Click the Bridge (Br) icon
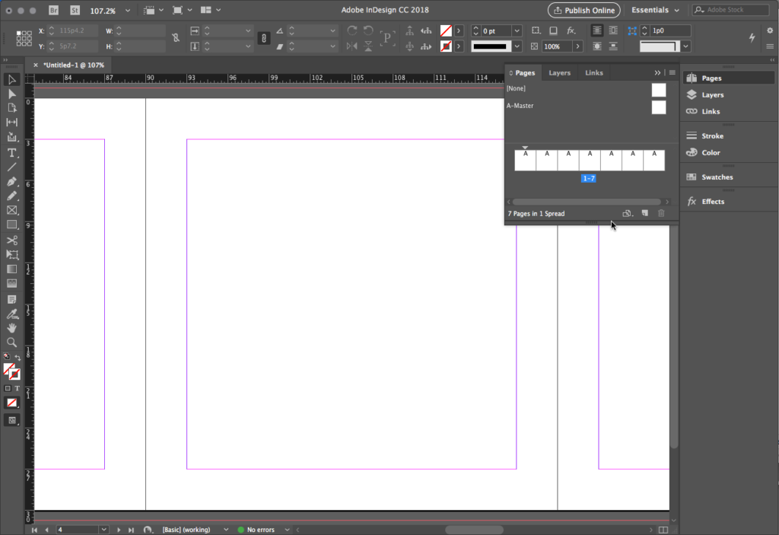Screen dimensions: 779x535 pos(54,11)
